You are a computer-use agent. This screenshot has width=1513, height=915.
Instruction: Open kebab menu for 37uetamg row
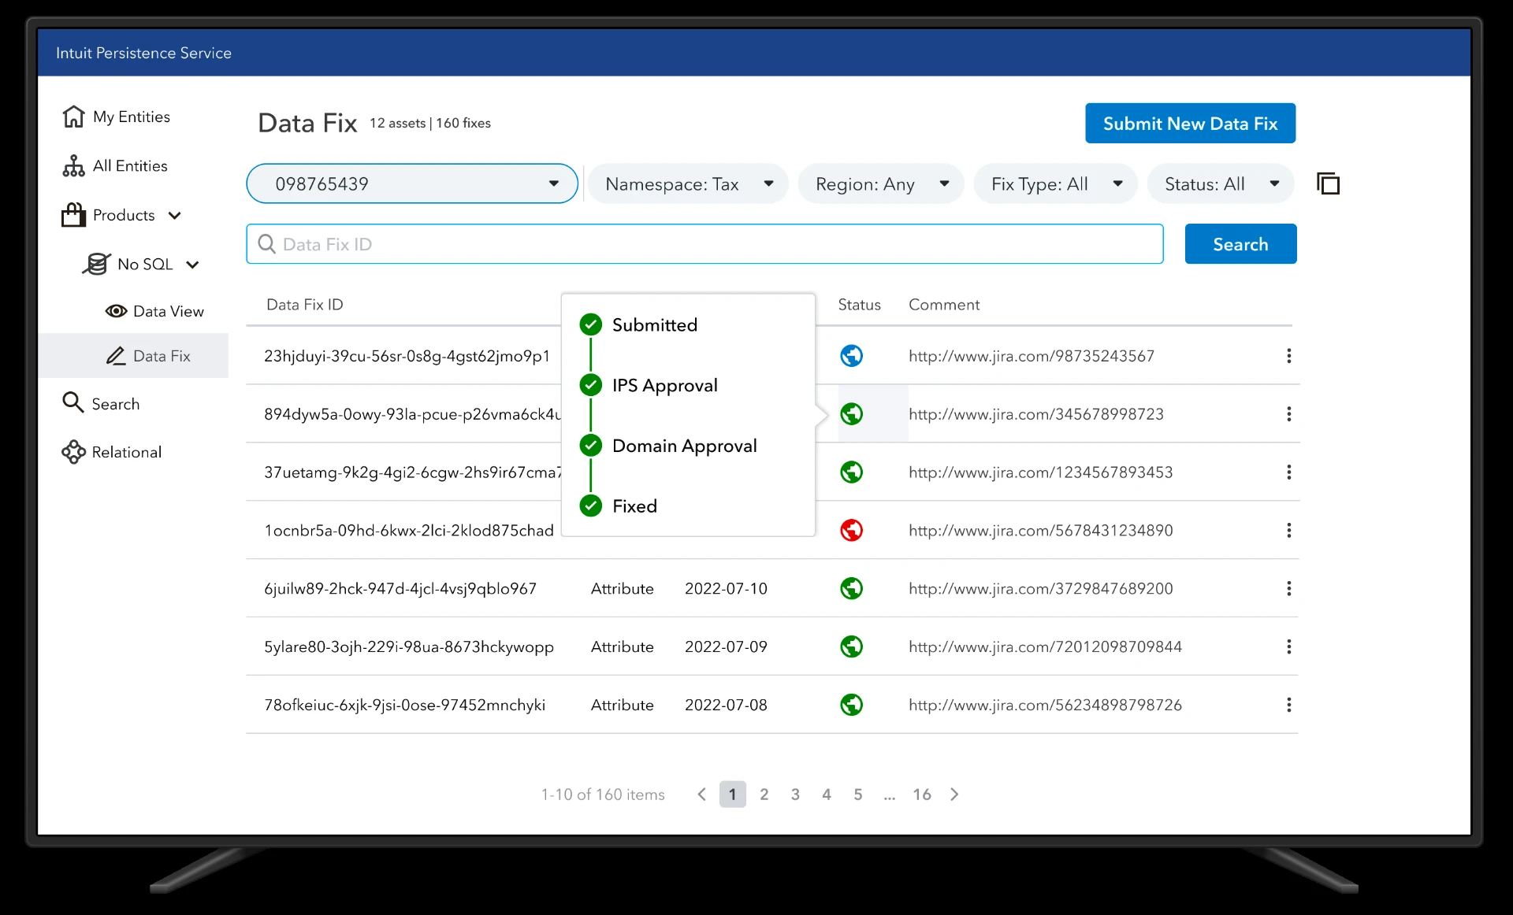click(1289, 472)
